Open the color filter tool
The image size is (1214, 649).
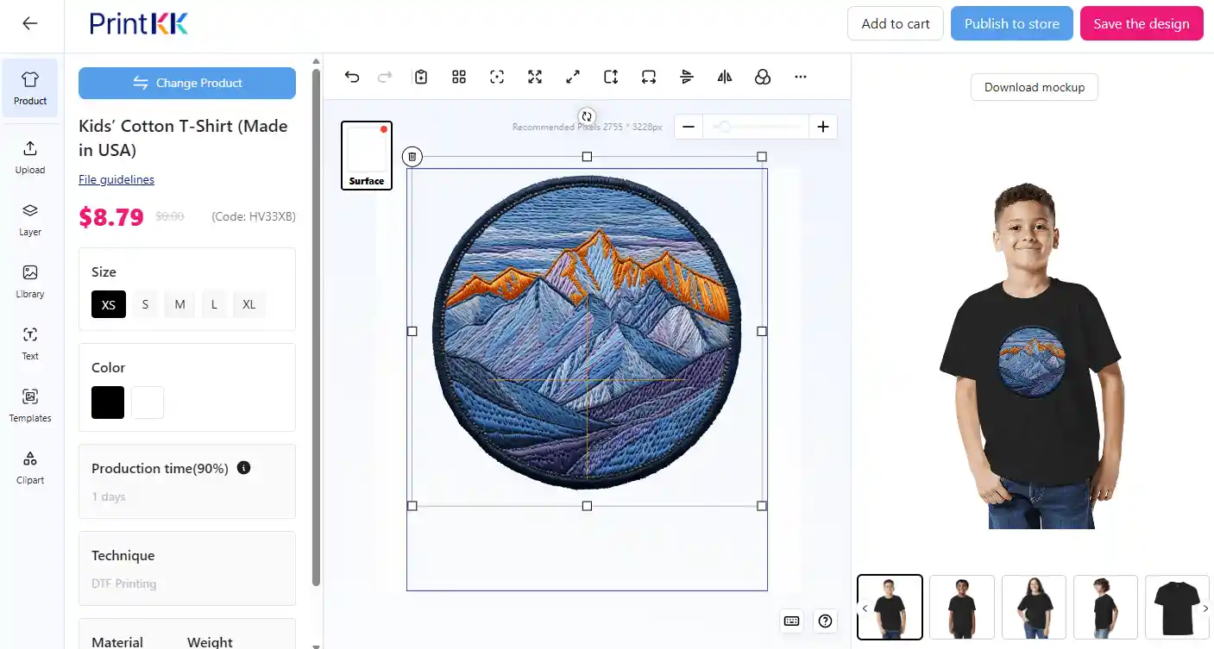pyautogui.click(x=763, y=77)
